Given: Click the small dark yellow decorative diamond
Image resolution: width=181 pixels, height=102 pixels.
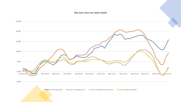Looking at the screenshot, I should pos(46,95).
